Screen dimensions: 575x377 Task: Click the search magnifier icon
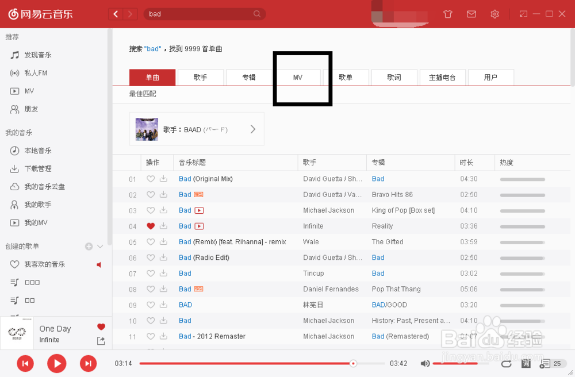coord(257,14)
